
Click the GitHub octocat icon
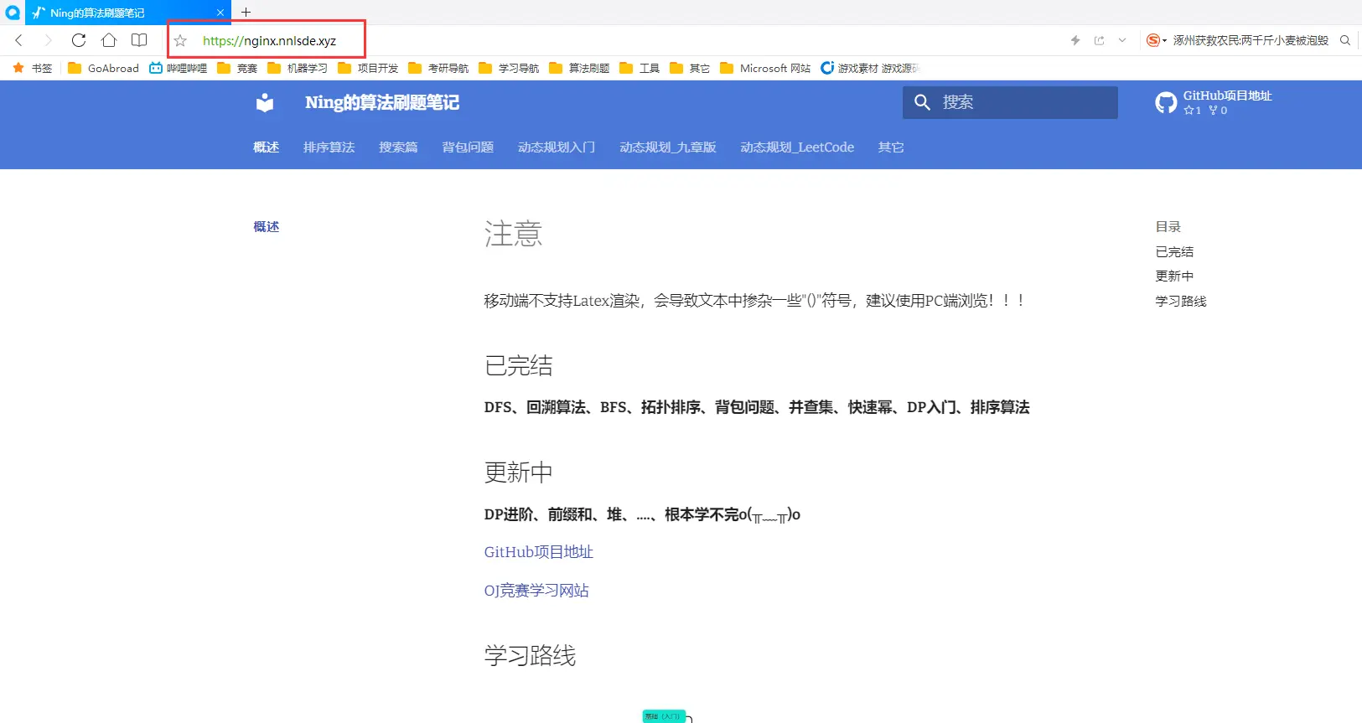pyautogui.click(x=1166, y=102)
